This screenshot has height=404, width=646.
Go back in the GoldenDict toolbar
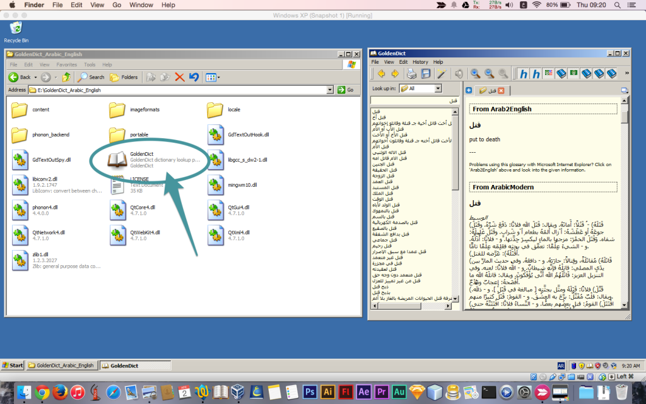[x=381, y=74]
